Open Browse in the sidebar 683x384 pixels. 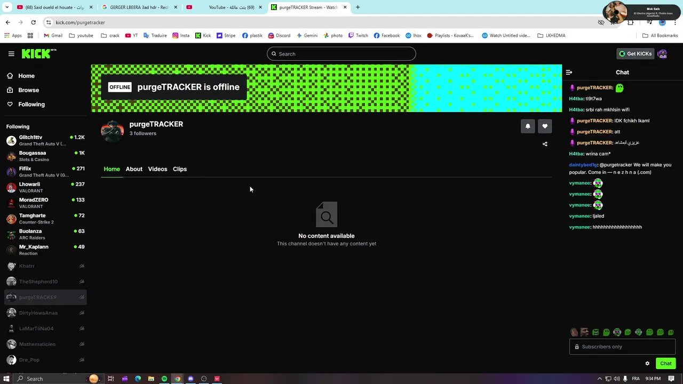pos(28,90)
